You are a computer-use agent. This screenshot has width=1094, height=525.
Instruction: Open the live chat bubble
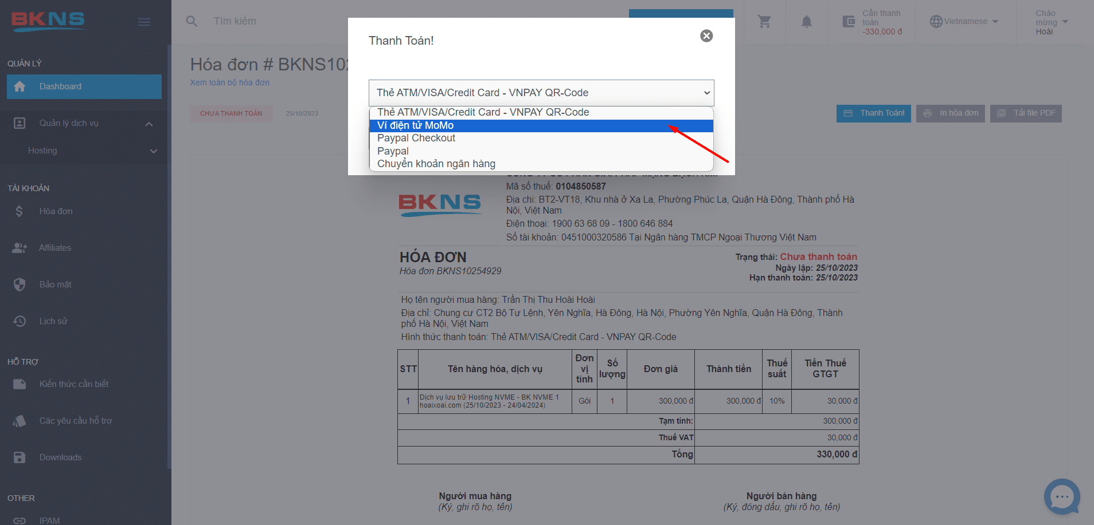point(1061,496)
